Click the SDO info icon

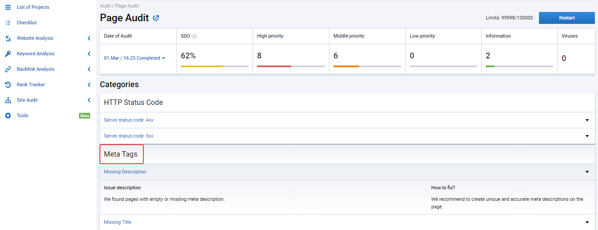pos(194,36)
